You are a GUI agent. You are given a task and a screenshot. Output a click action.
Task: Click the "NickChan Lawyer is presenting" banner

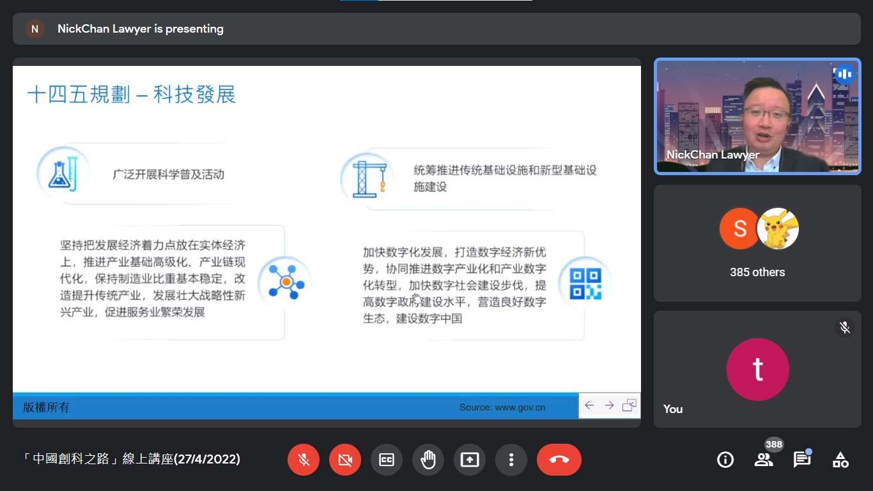[x=141, y=29]
